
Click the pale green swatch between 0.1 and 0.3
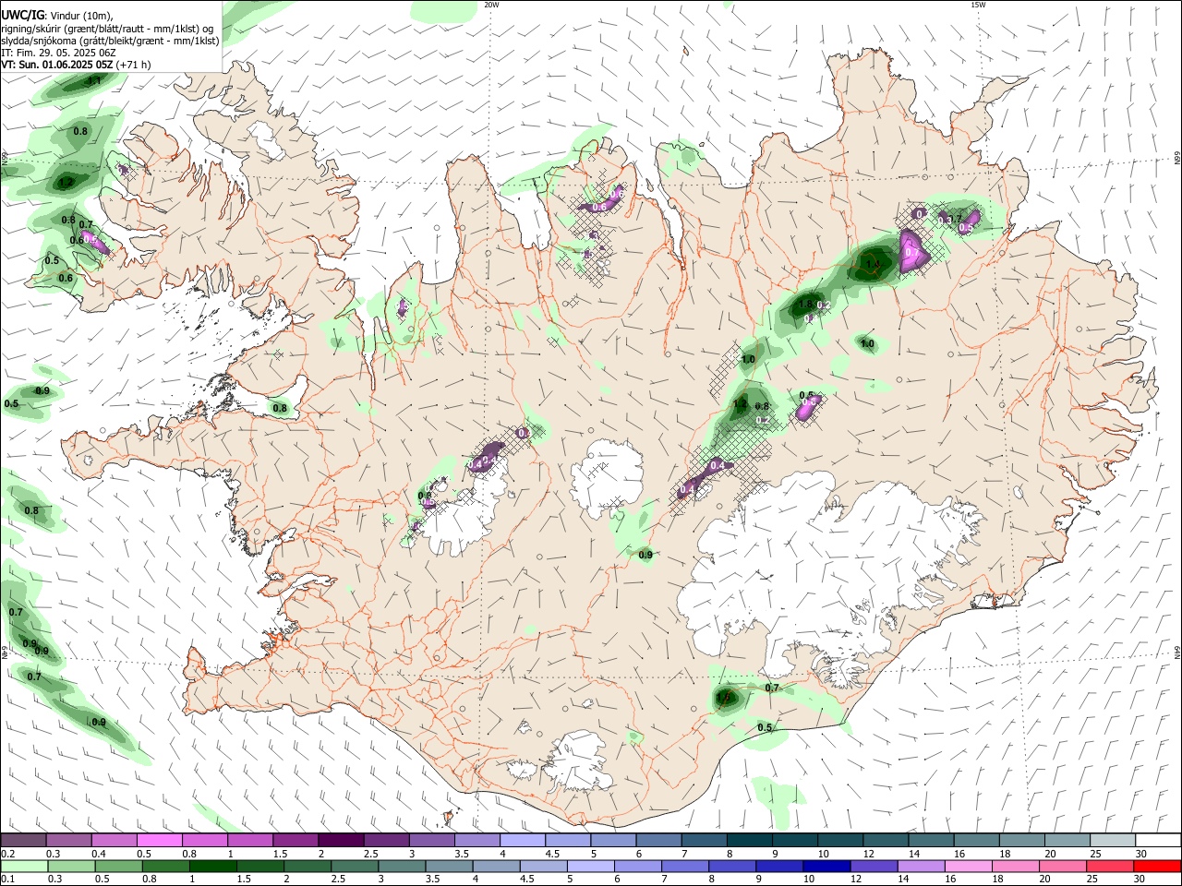pyautogui.click(x=23, y=866)
